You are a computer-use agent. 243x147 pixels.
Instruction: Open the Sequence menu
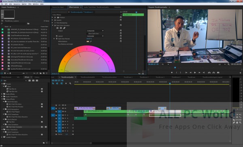point(17,4)
